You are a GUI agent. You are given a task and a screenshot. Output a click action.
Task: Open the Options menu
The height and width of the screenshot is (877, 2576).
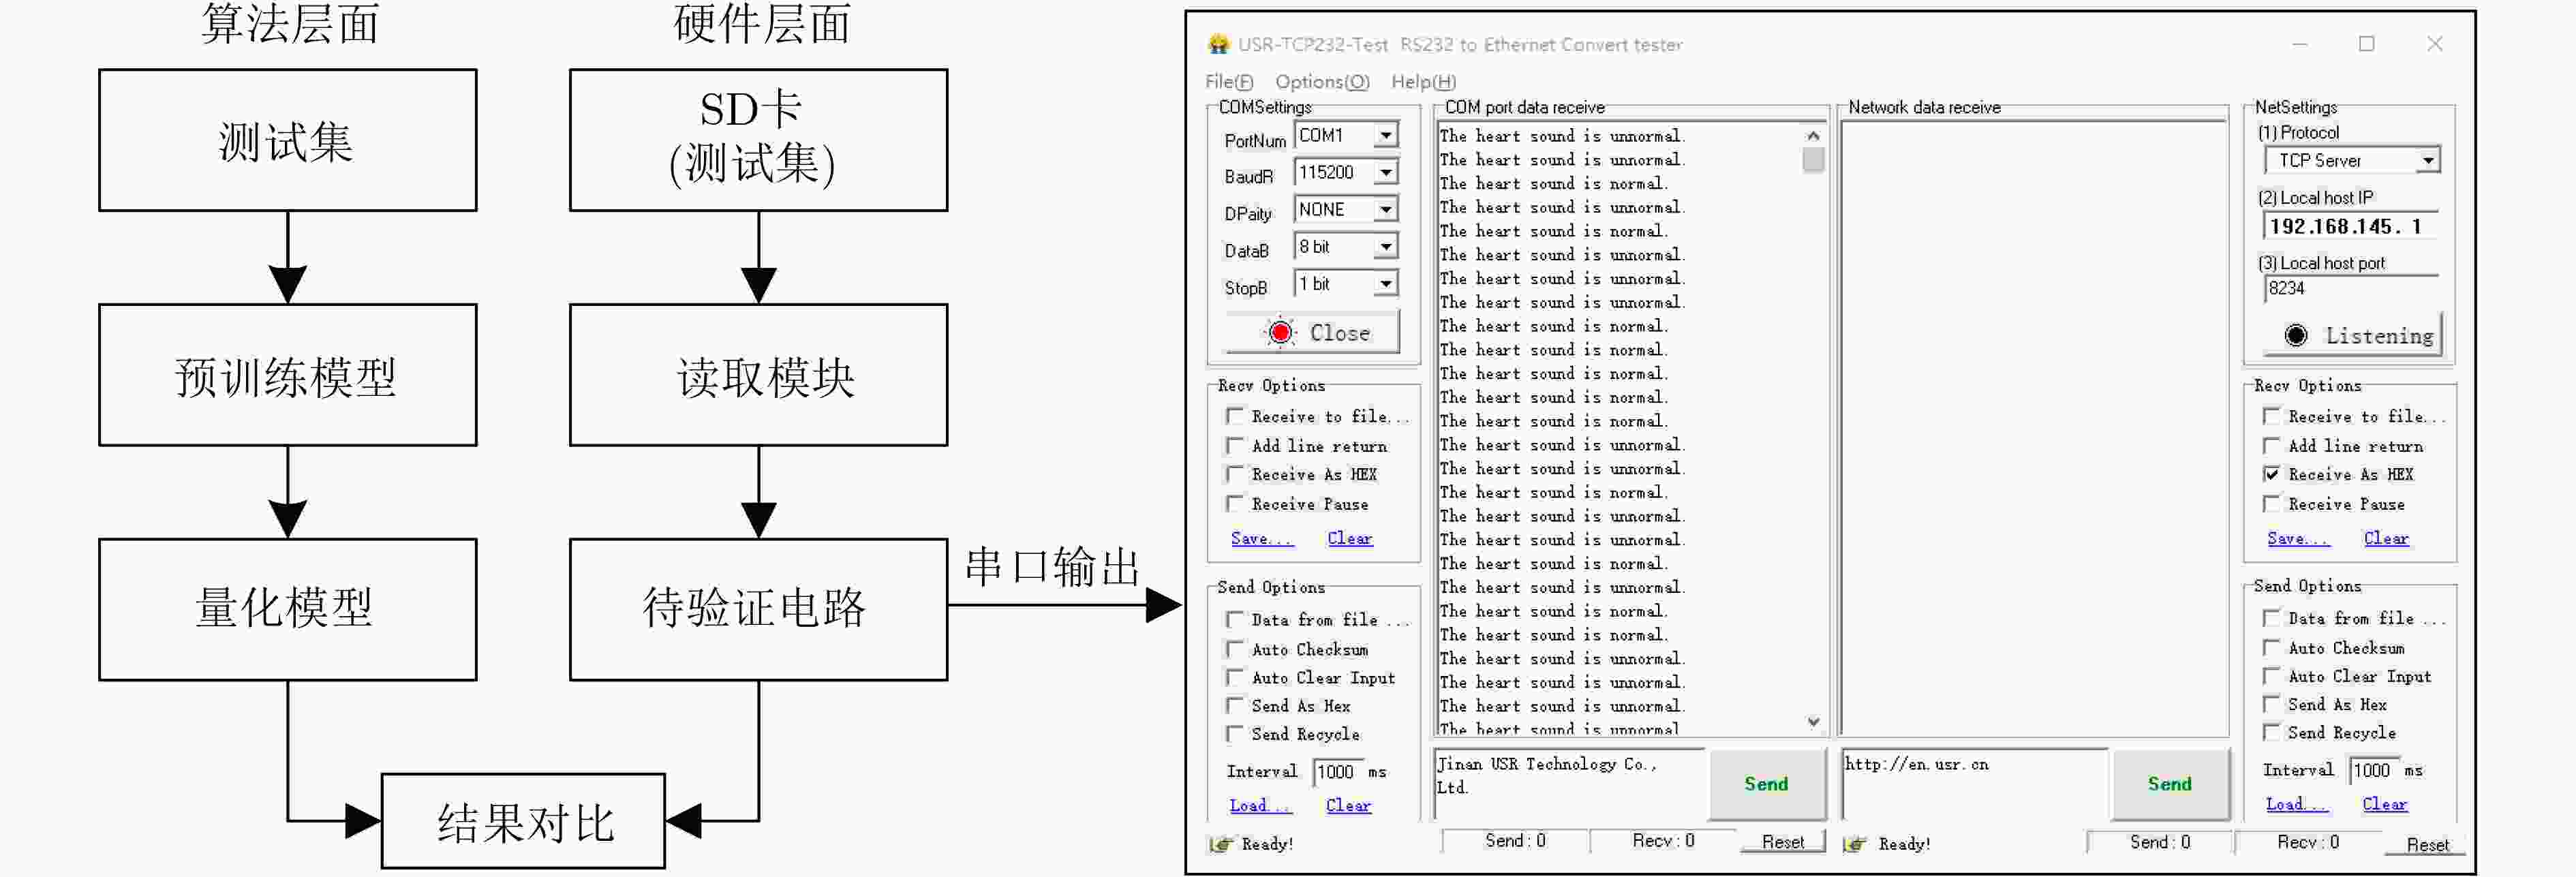(x=1322, y=82)
